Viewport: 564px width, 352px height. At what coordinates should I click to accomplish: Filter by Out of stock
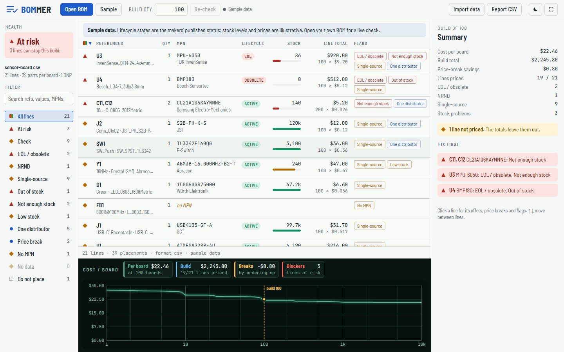pyautogui.click(x=39, y=191)
